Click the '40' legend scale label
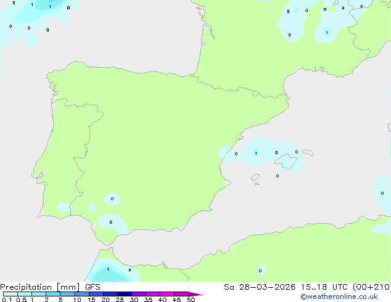391x302 pixels. (163, 300)
